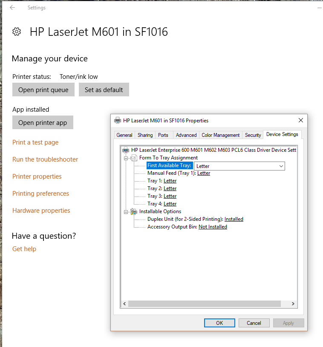Switch to the Security tab
This screenshot has height=347, width=323.
tap(253, 135)
